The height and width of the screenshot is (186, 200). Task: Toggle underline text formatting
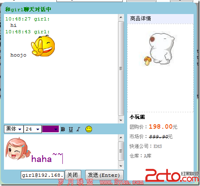[71, 129]
